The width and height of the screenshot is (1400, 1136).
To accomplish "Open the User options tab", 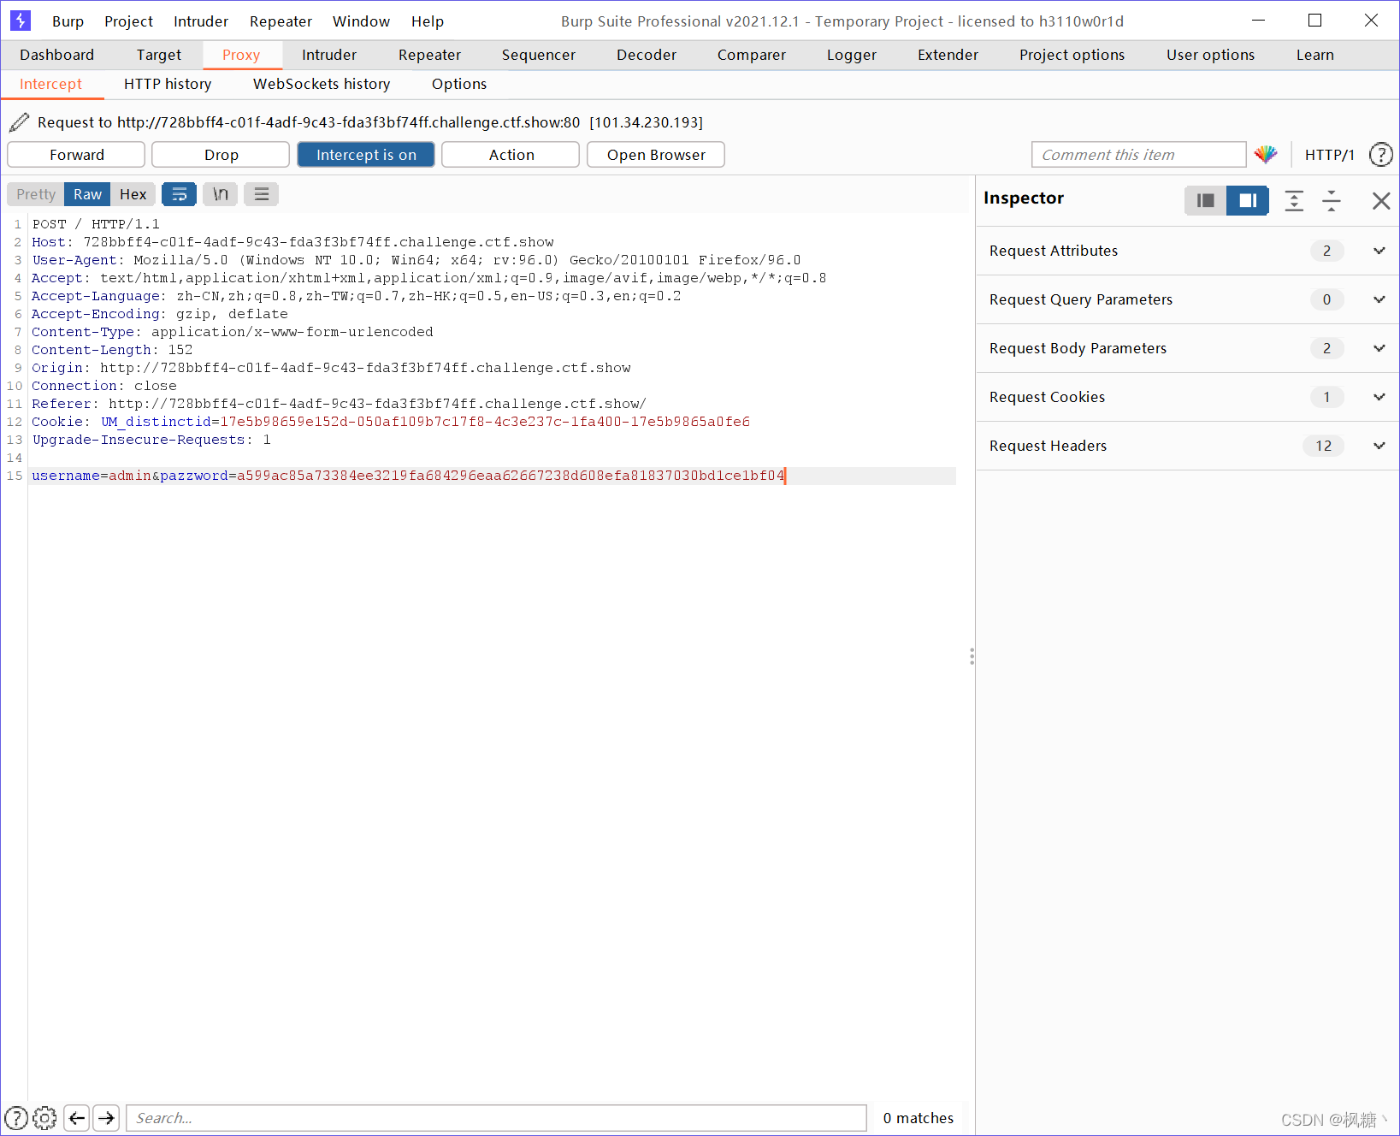I will pos(1210,55).
